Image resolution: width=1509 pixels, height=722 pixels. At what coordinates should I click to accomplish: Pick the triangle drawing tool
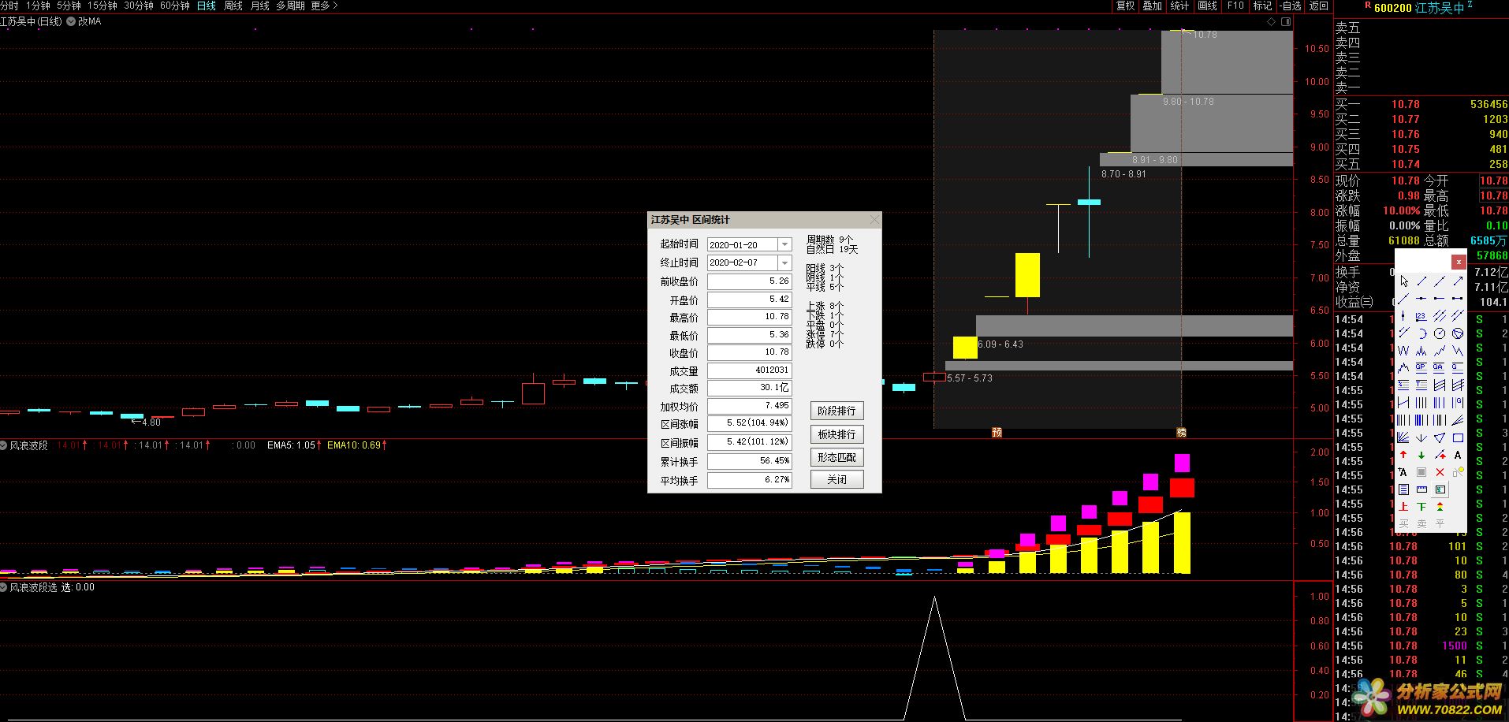click(x=1440, y=437)
